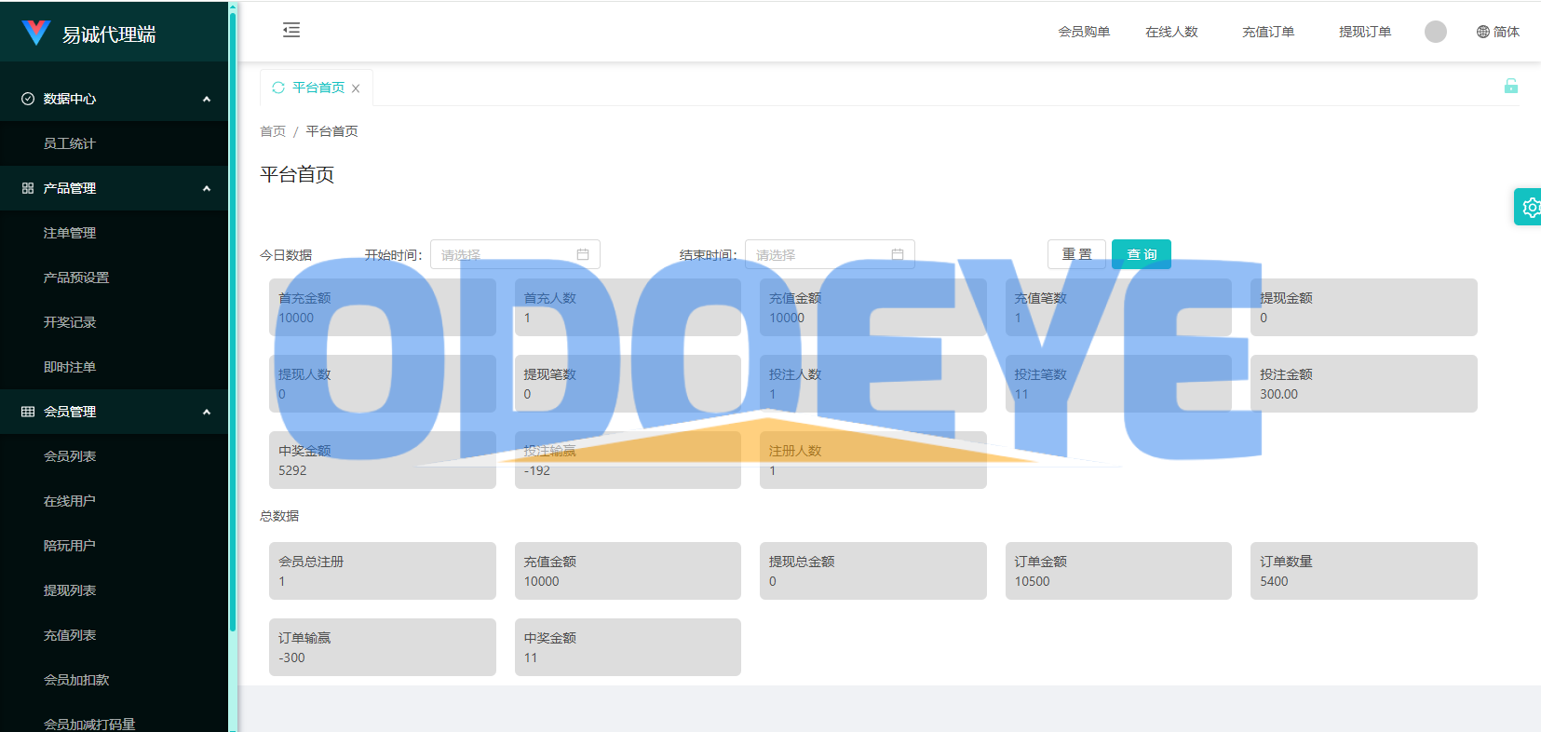
Task: Open 充值订单 in the top bar
Action: (1267, 32)
